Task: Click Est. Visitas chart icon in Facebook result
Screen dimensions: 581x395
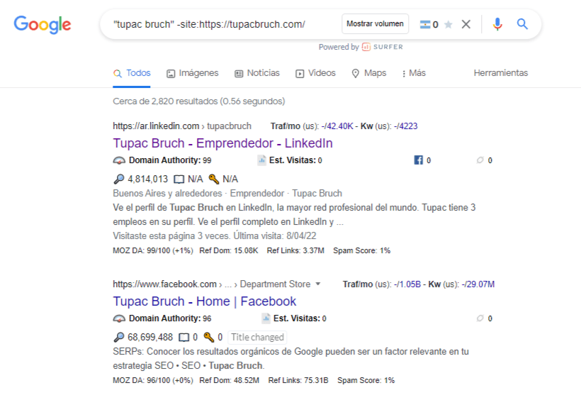Action: point(266,318)
